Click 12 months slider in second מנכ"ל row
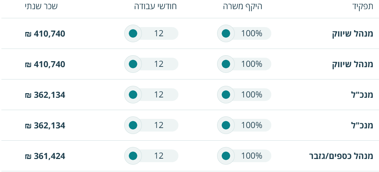 [133, 125]
